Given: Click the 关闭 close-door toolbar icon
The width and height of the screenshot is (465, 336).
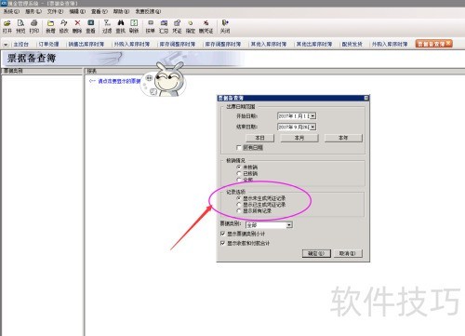Looking at the screenshot, I should pyautogui.click(x=225, y=23).
